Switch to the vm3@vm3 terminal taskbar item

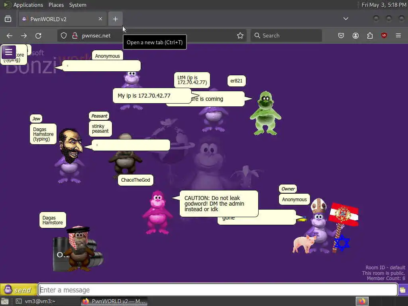39,301
